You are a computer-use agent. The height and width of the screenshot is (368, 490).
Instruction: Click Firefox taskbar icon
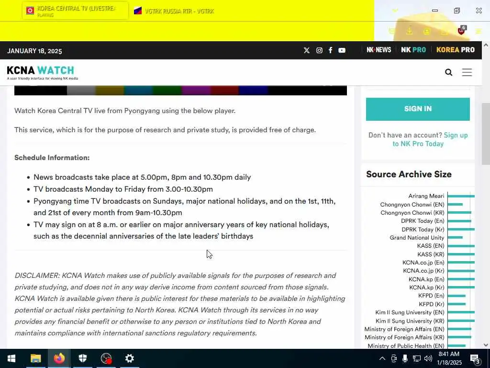59,358
